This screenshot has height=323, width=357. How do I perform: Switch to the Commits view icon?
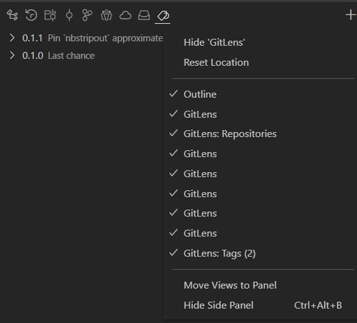click(x=69, y=15)
